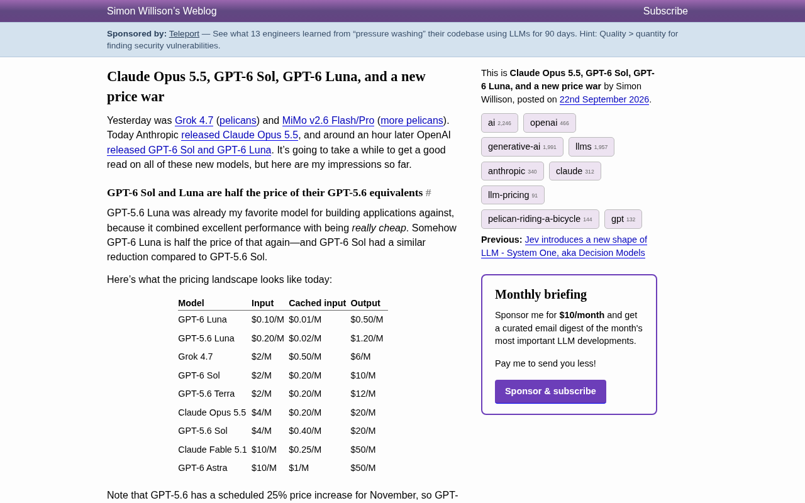Open previous post about Jev Decision Models
The height and width of the screenshot is (503, 805).
point(564,246)
